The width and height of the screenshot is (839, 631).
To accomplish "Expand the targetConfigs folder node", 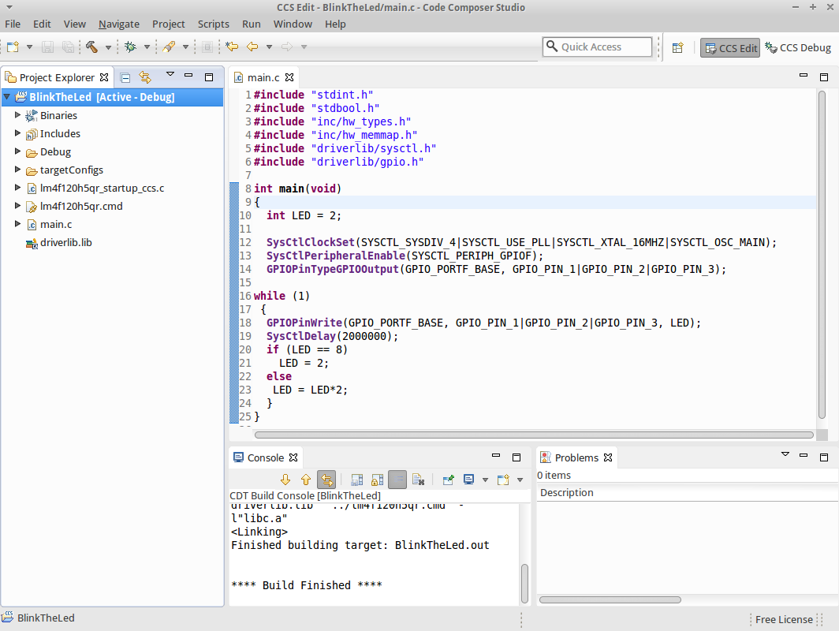I will [17, 170].
